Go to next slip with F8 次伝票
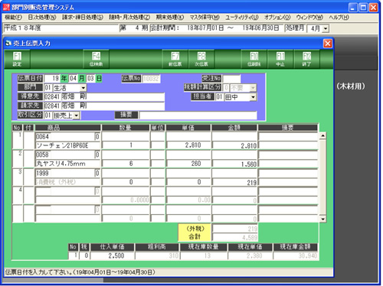This screenshot has width=383, height=286. tap(201, 59)
